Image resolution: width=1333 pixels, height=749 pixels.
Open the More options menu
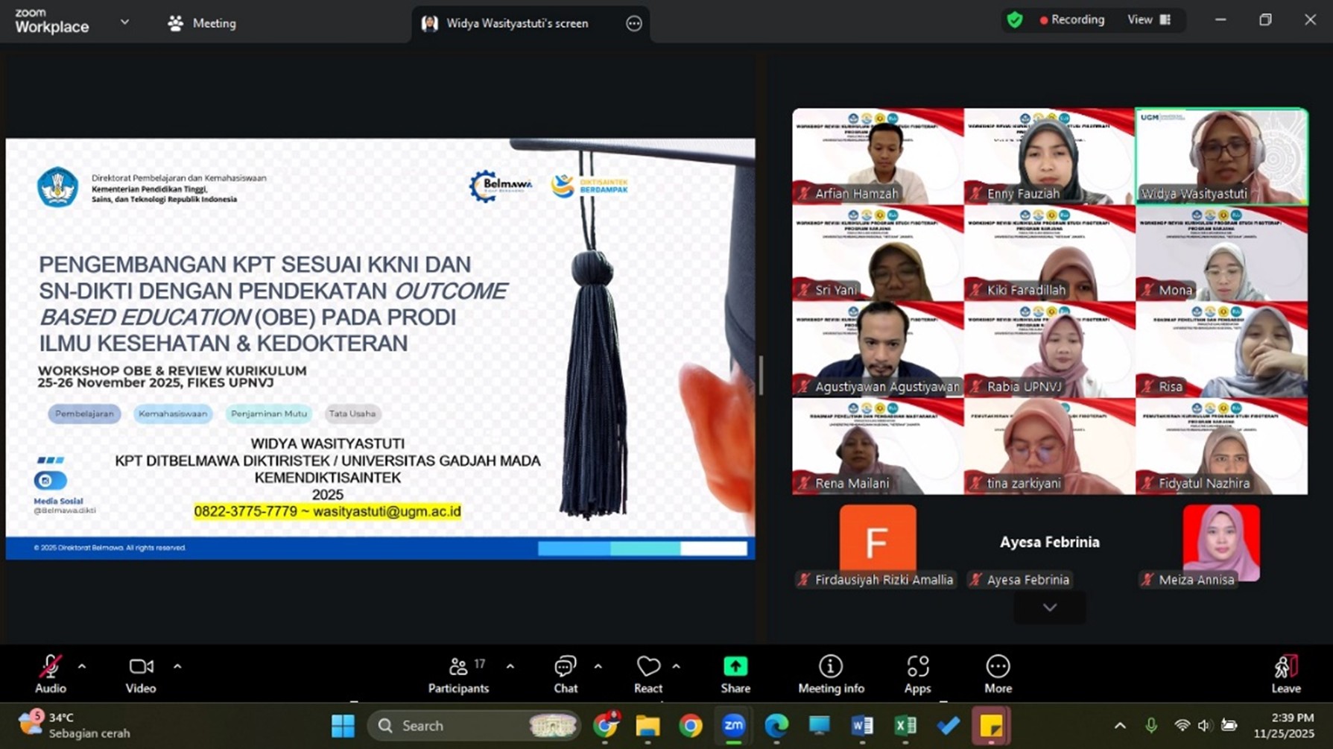tap(998, 674)
